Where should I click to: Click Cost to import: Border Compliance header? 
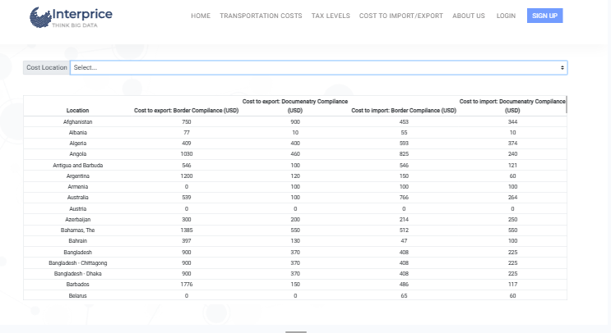[x=404, y=111]
